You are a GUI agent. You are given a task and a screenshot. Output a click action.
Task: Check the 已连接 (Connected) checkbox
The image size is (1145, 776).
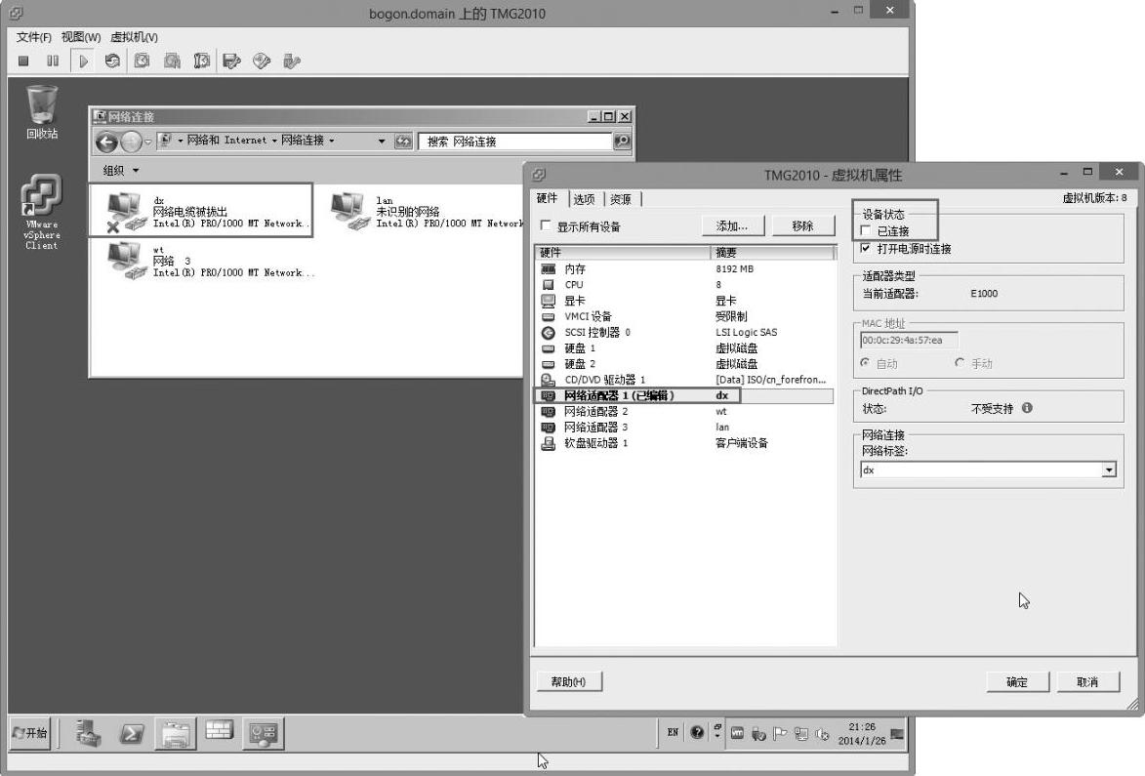coord(866,230)
